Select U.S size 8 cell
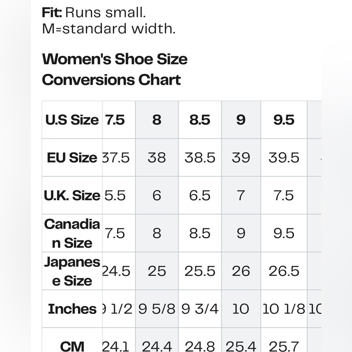Image resolution: width=352 pixels, height=352 pixels. point(157,120)
